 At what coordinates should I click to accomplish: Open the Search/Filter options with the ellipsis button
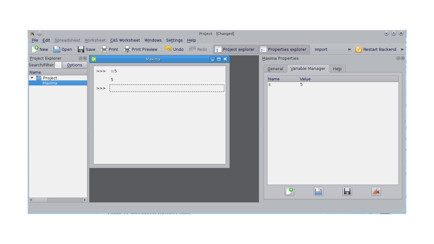pyautogui.click(x=58, y=65)
